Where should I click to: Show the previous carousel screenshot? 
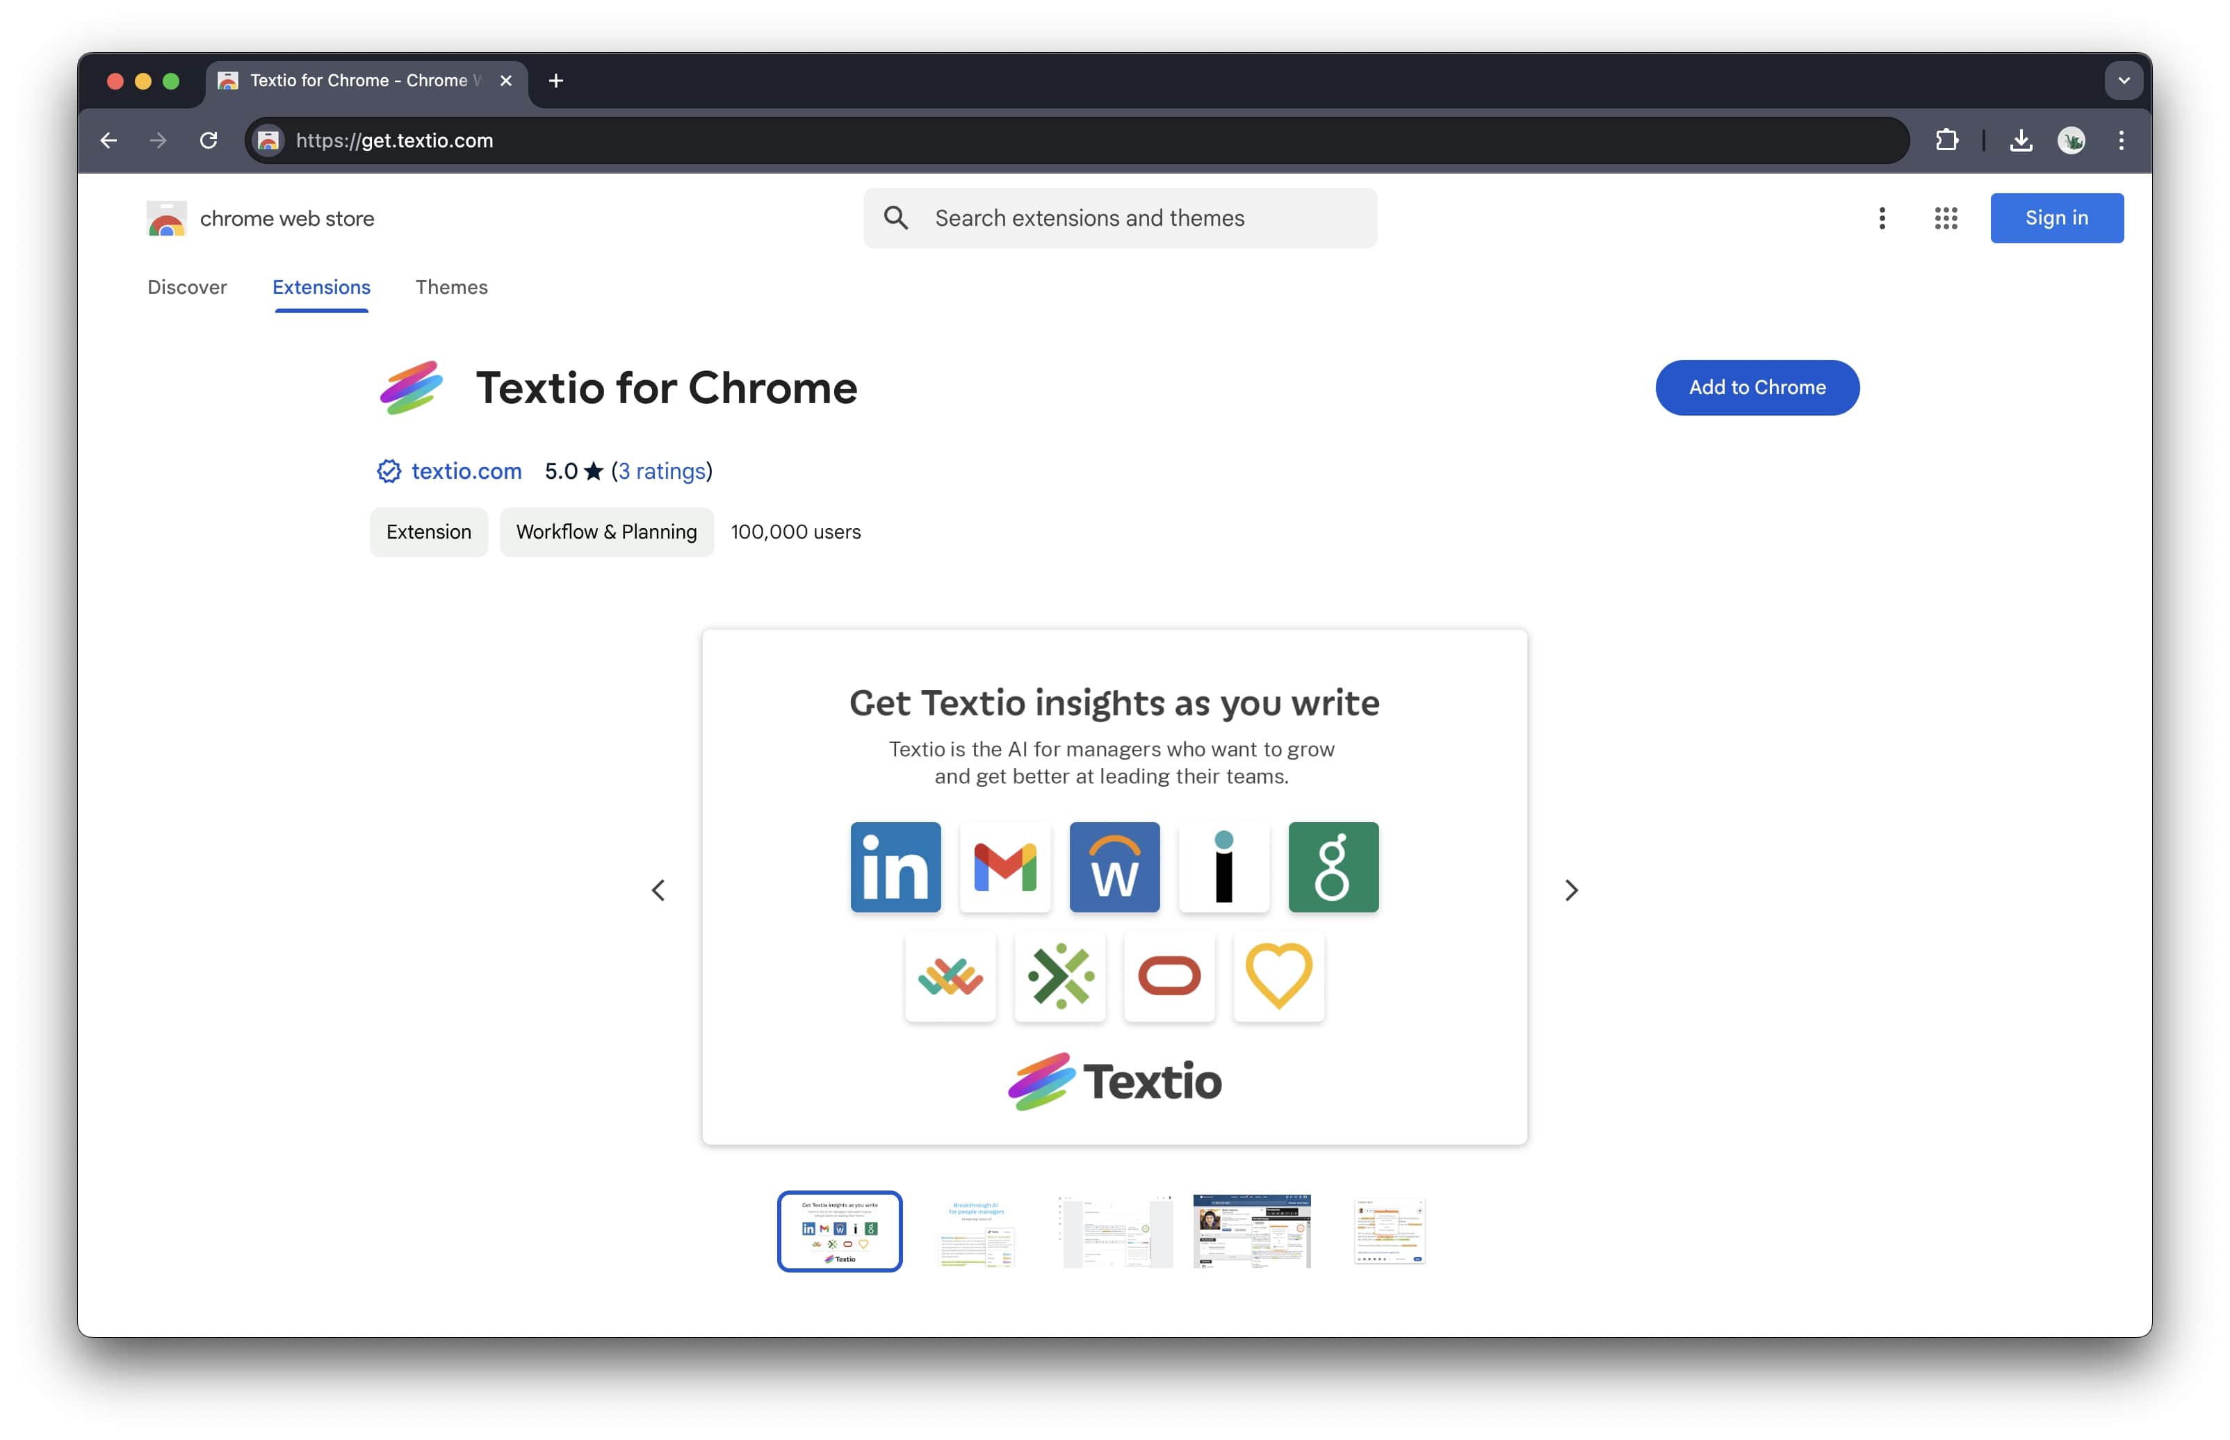658,890
